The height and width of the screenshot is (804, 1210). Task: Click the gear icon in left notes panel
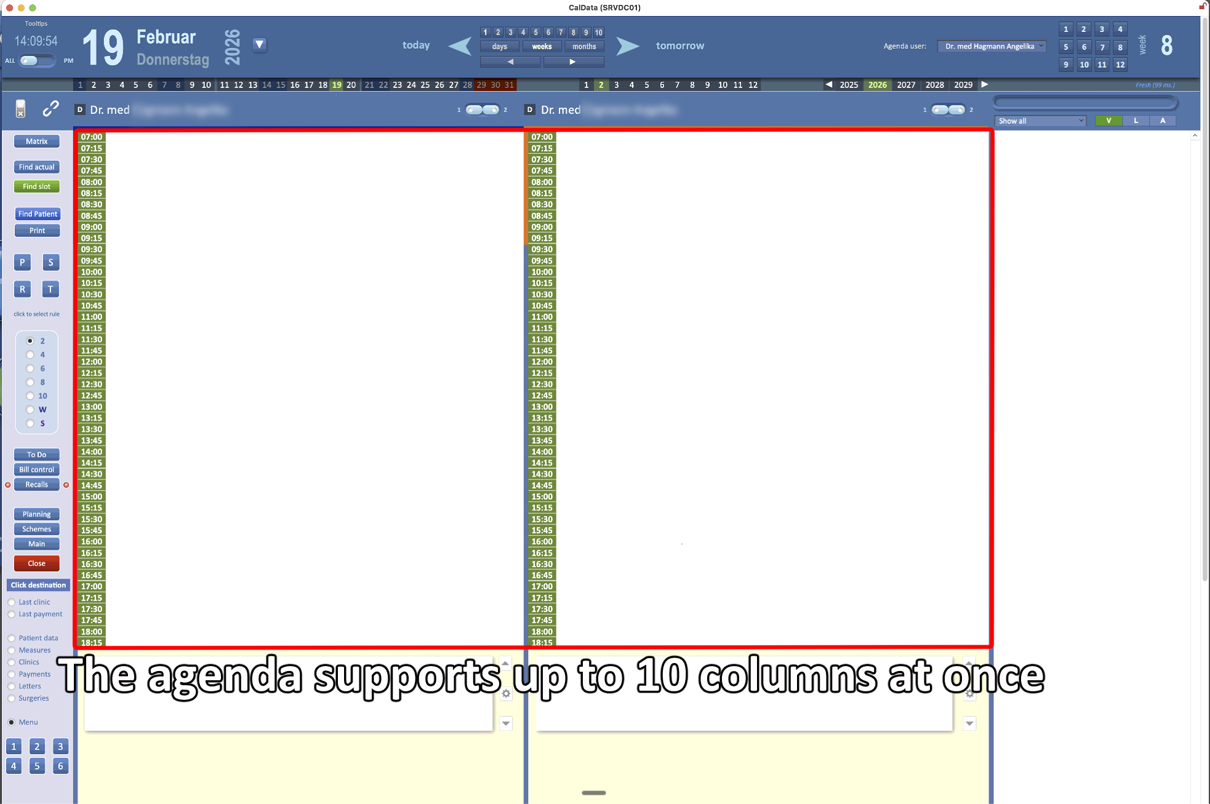pyautogui.click(x=506, y=694)
